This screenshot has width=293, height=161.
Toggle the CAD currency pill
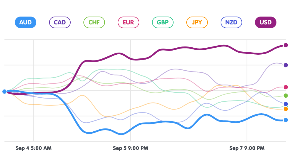[x=60, y=22]
